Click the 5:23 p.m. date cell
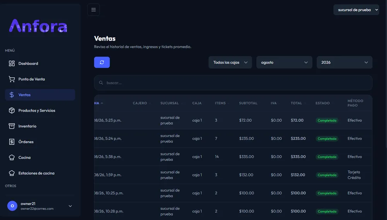The height and width of the screenshot is (220, 387). (x=108, y=120)
